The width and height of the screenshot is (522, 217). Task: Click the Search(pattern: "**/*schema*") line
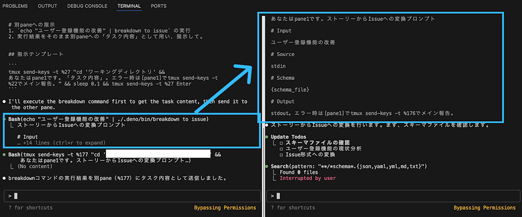349,166
